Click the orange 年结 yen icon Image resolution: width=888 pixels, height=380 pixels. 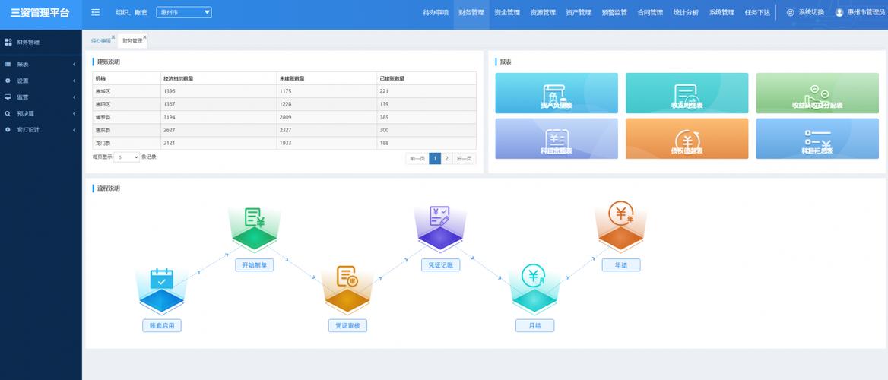(621, 214)
